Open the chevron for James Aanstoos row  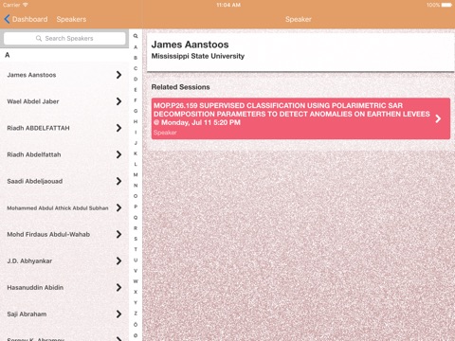click(x=118, y=75)
